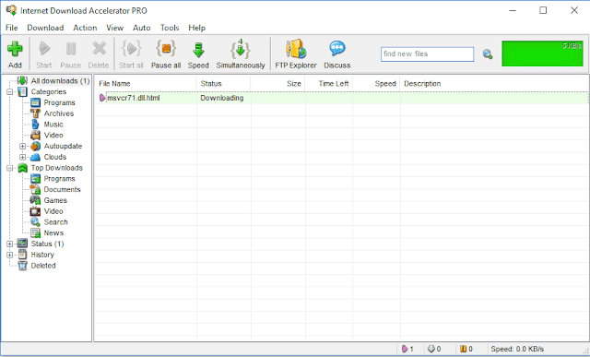
Task: Expand the Autoupdate tree branch
Action: click(x=22, y=146)
